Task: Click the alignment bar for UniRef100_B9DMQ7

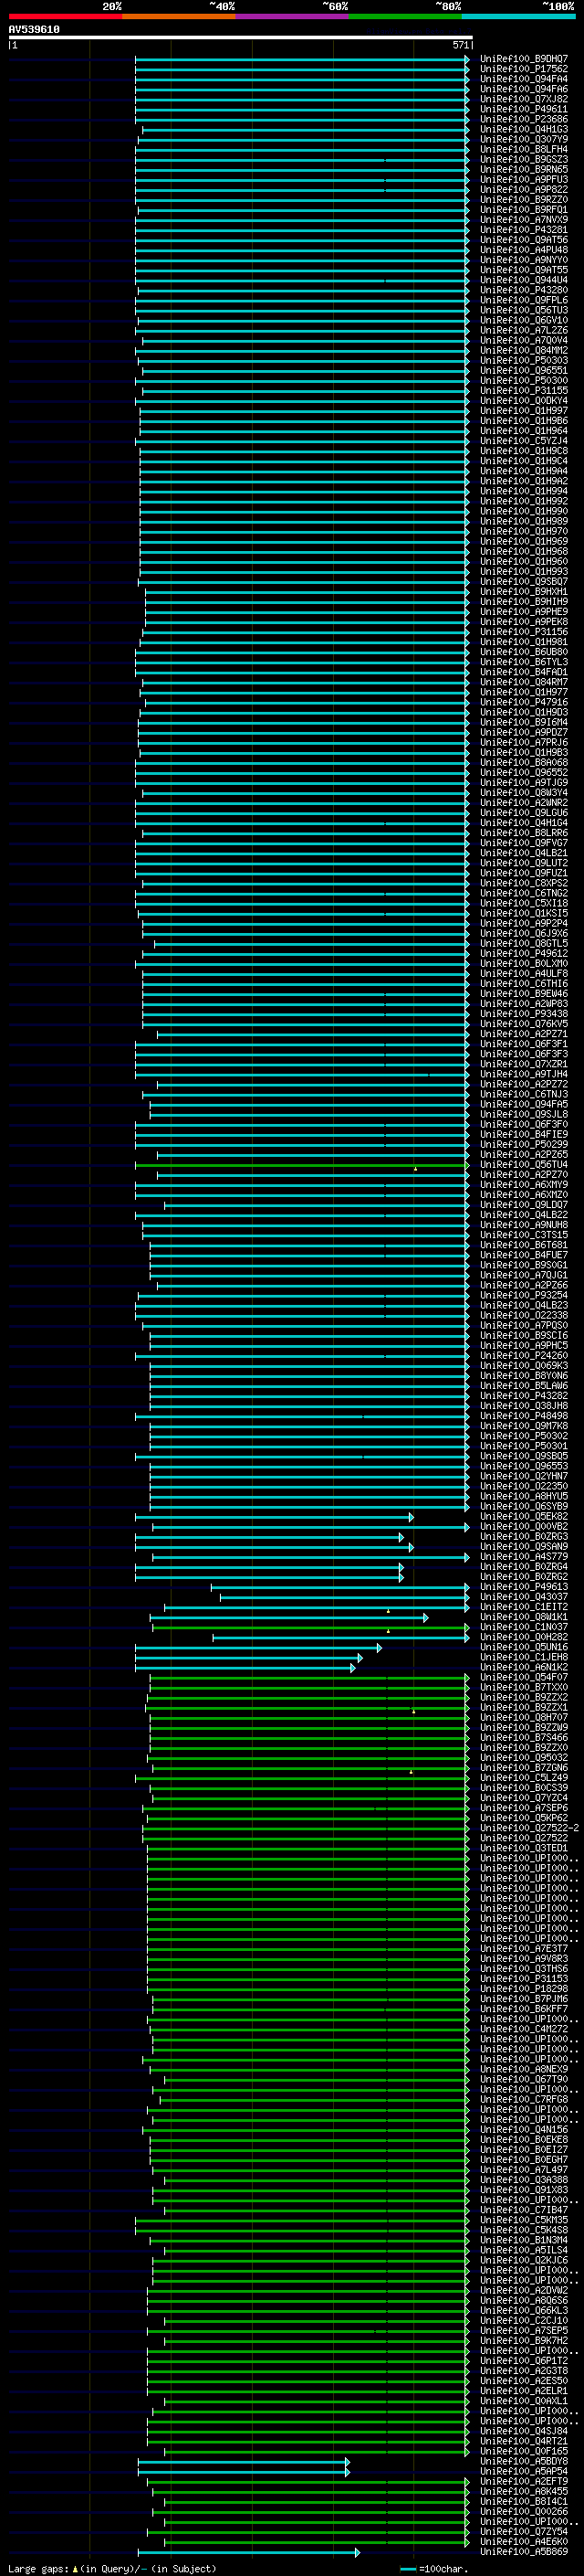Action: [x=302, y=59]
